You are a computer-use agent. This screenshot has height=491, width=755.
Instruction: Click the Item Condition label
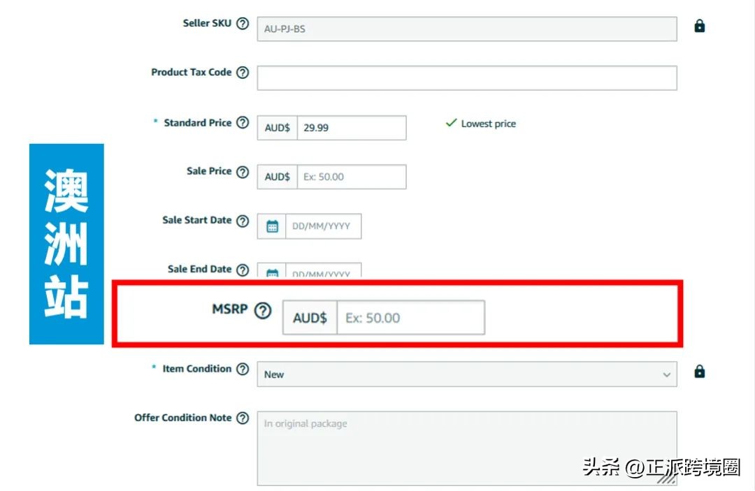[x=197, y=369]
